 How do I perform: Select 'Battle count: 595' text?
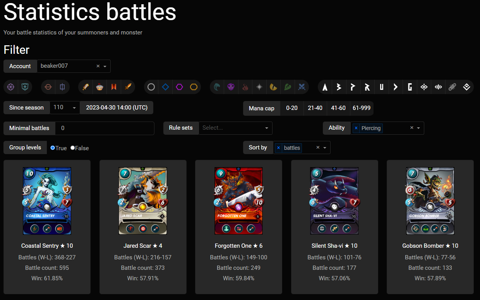coord(47,268)
